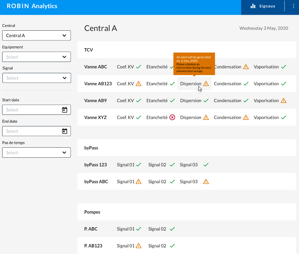This screenshot has height=254, width=299.
Task: Select the P. ABC row label
Action: (x=91, y=229)
